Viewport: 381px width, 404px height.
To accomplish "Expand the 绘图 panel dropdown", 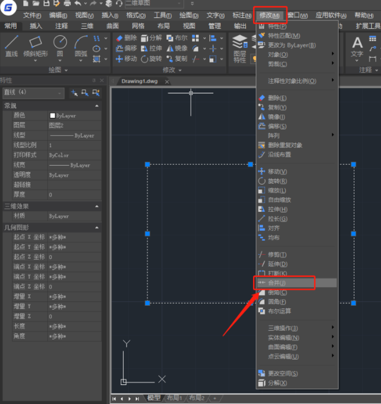I will tap(58, 70).
